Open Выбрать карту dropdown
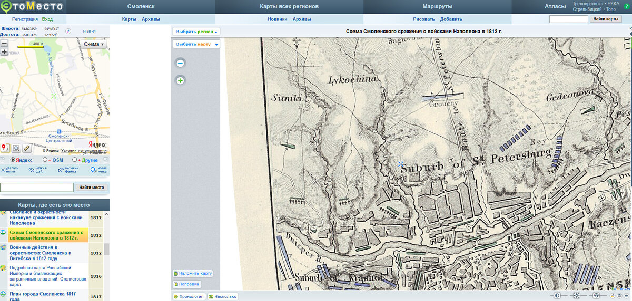This screenshot has height=301, width=632. (x=196, y=44)
